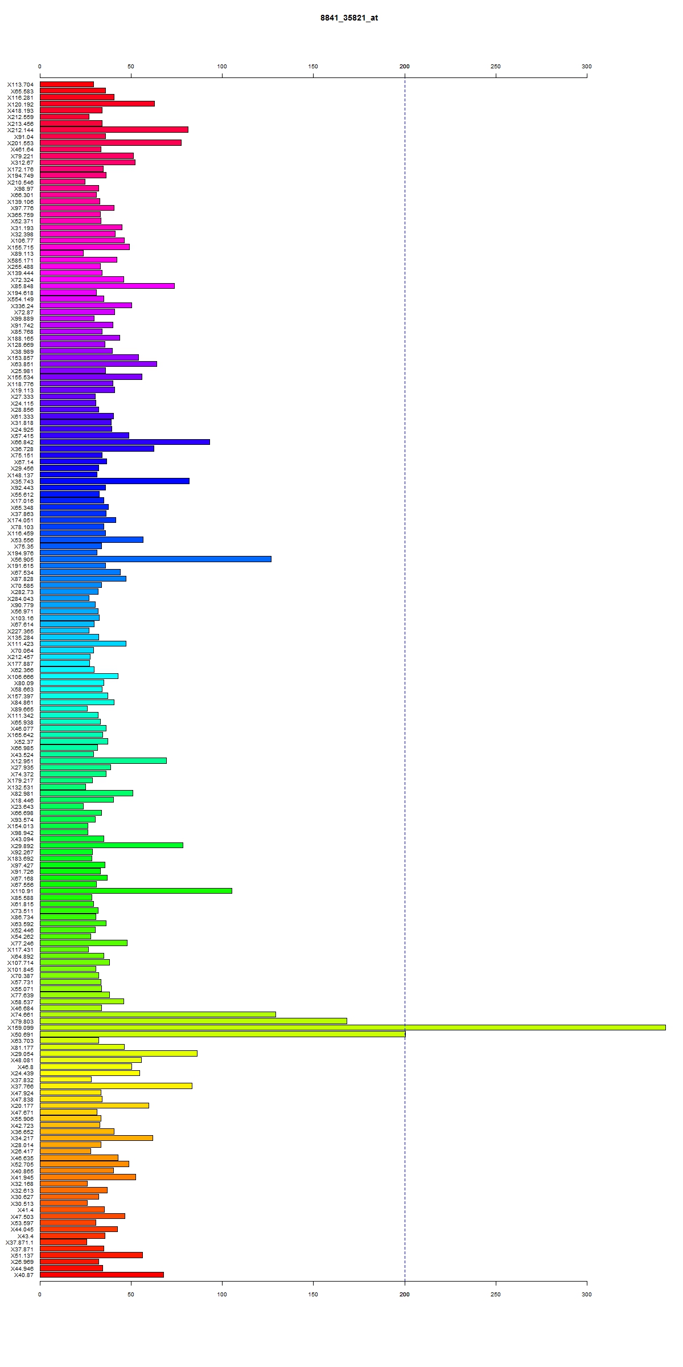The height and width of the screenshot is (1367, 683).
Task: Select the orange bar for X34.217
Action: pos(96,1138)
